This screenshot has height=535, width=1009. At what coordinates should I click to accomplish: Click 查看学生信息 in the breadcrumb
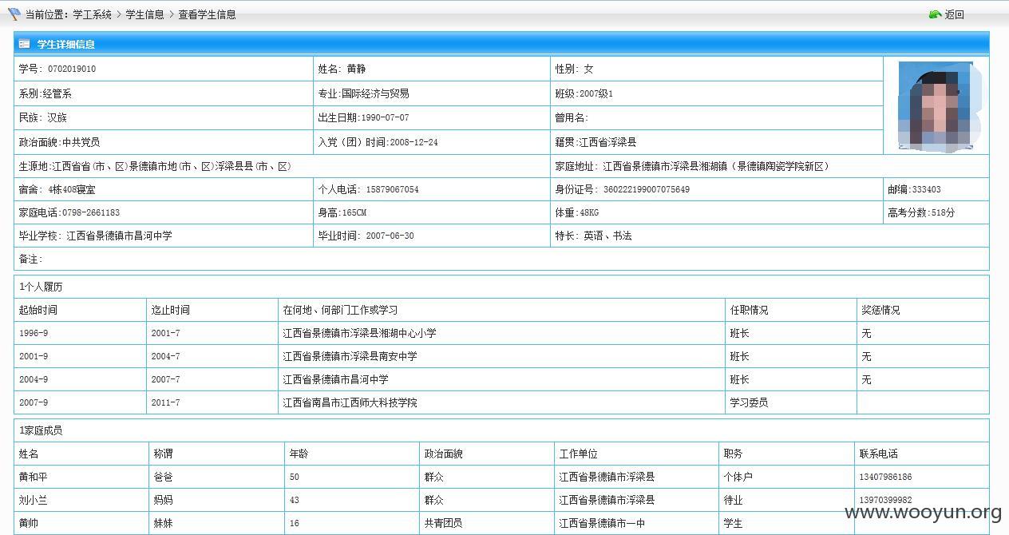(x=207, y=14)
